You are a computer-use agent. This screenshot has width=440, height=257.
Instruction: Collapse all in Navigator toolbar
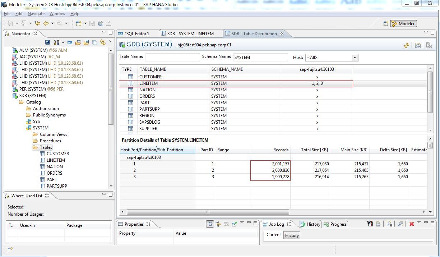tap(95, 42)
